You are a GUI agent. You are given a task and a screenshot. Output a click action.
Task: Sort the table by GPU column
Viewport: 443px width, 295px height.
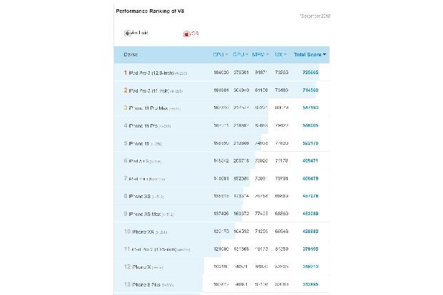tap(240, 54)
